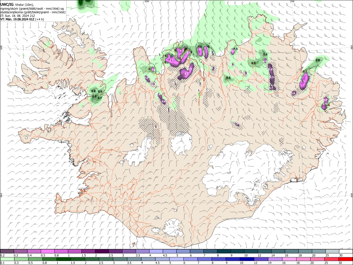This screenshot has height=265, width=353.
Task: Click the 0.8 precipitation value on the map
Action: point(94,96)
